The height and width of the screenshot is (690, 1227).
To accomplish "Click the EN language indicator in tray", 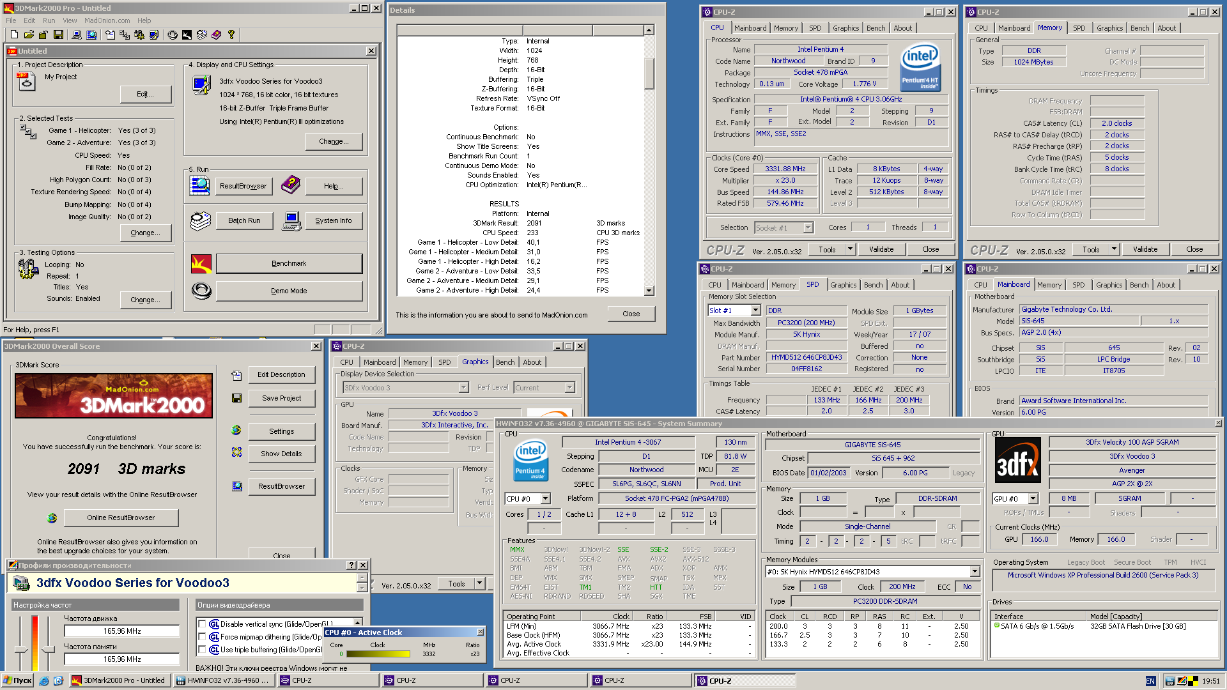I will 1150,681.
